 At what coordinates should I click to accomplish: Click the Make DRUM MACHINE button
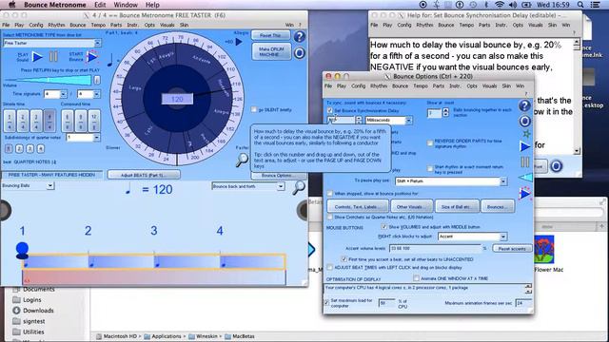coord(271,52)
